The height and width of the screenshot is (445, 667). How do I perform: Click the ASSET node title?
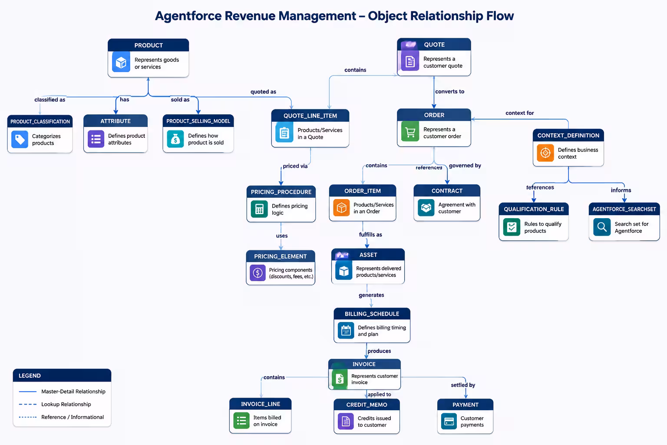pos(368,255)
